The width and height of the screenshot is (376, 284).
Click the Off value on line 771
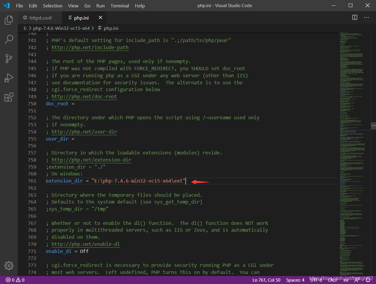coord(84,251)
